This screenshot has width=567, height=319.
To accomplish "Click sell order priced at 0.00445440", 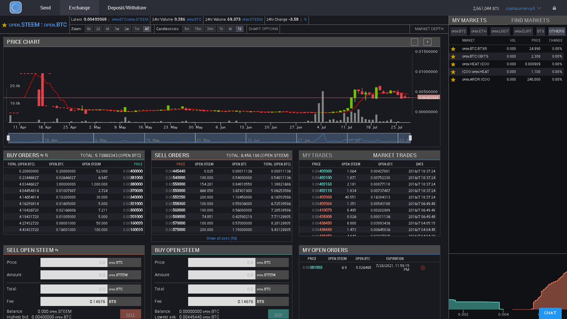I will (x=221, y=171).
